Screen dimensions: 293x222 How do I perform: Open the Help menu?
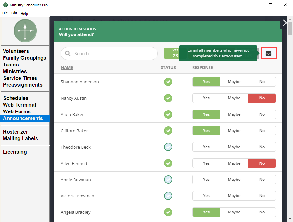(24, 14)
